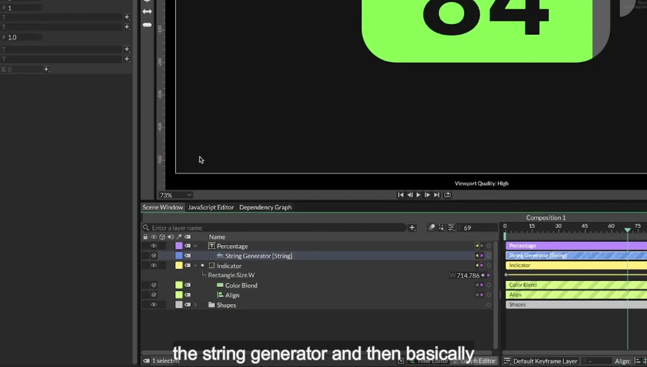Click the double-headed horizontal arrow viewport tool
Screen dimensions: 647x367
pyautogui.click(x=147, y=11)
